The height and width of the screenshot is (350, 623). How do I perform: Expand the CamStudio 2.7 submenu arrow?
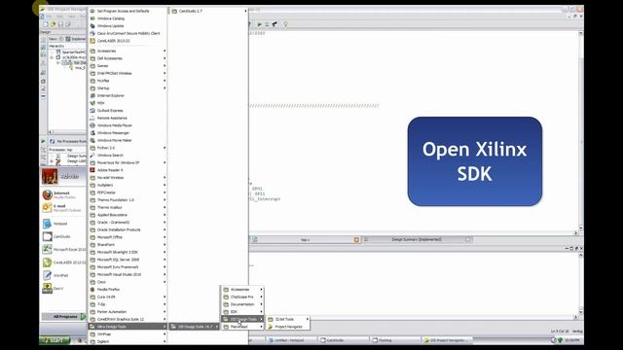[x=245, y=11]
